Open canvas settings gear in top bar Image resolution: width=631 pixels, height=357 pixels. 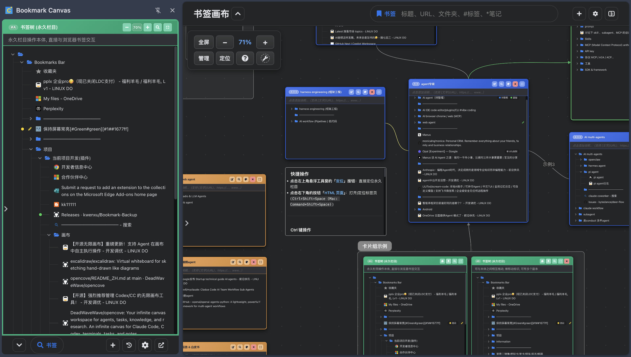click(595, 14)
